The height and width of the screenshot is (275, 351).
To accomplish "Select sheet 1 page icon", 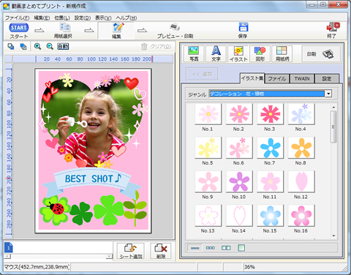I will point(9,248).
